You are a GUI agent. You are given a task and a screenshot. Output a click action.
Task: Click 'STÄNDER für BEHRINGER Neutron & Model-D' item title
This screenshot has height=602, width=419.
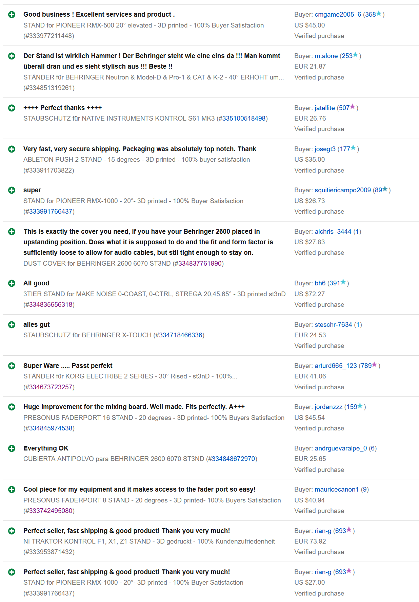pos(154,77)
